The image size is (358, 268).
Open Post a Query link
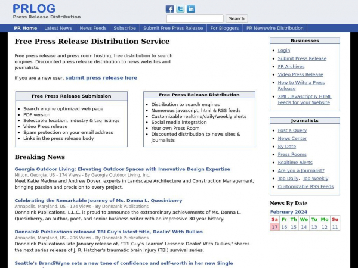[x=292, y=130]
